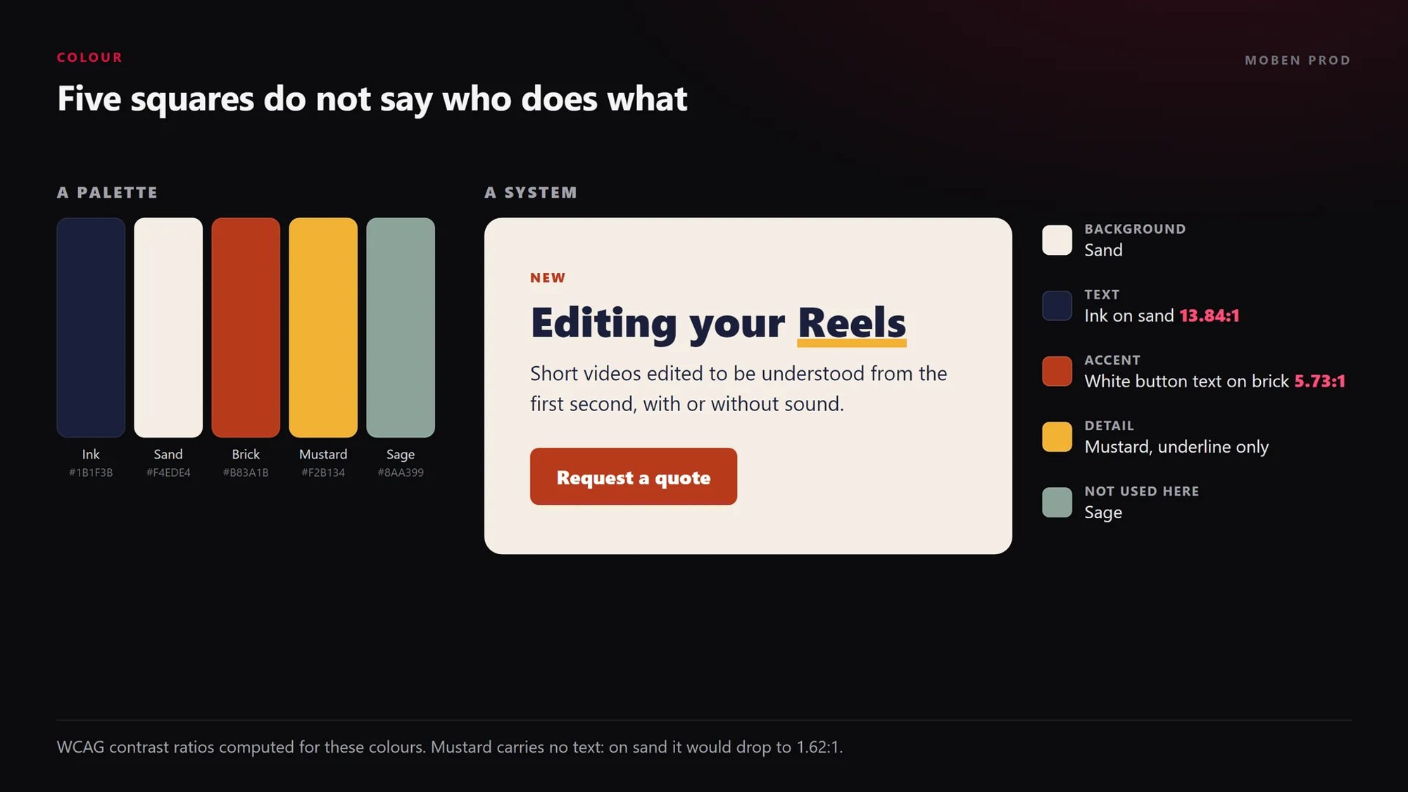1408x792 pixels.
Task: Choose the Mustard palette swatch
Action: coord(323,327)
